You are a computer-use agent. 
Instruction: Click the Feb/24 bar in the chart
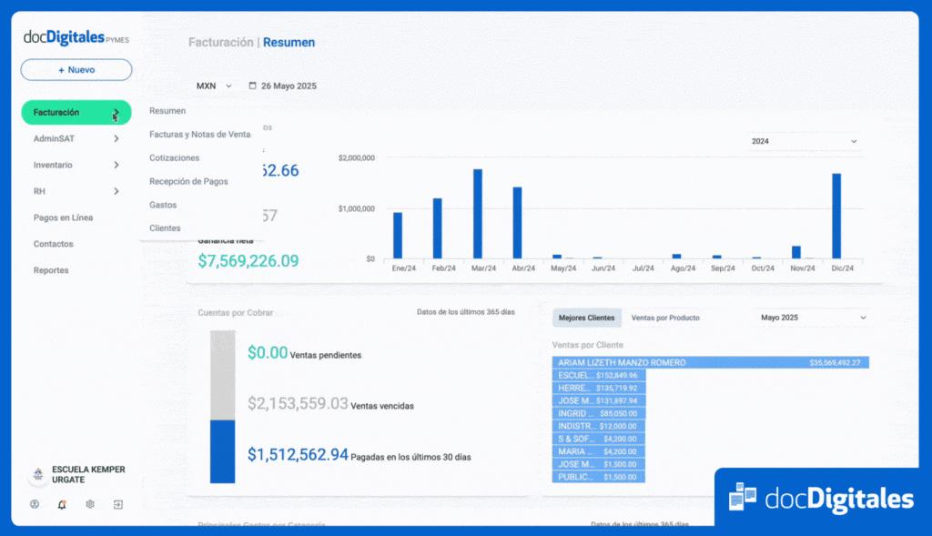point(438,228)
